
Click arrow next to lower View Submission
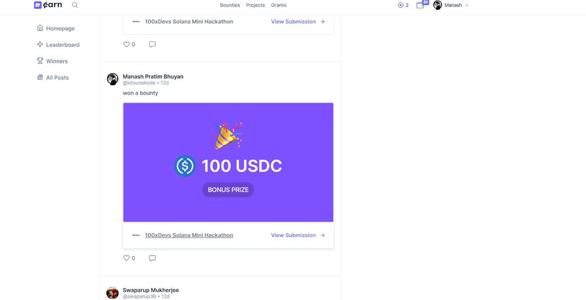(x=322, y=235)
